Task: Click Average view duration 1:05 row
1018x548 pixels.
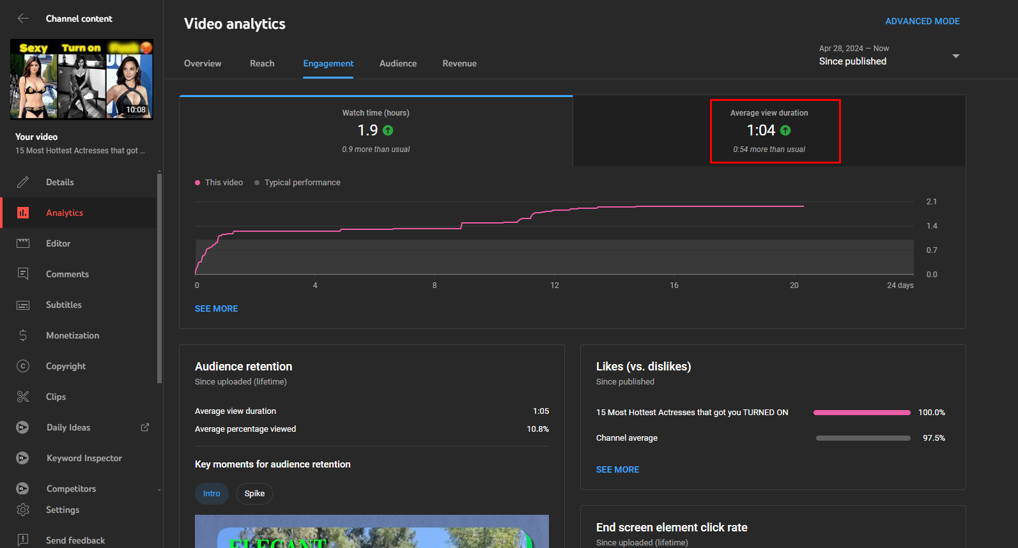Action: [372, 411]
